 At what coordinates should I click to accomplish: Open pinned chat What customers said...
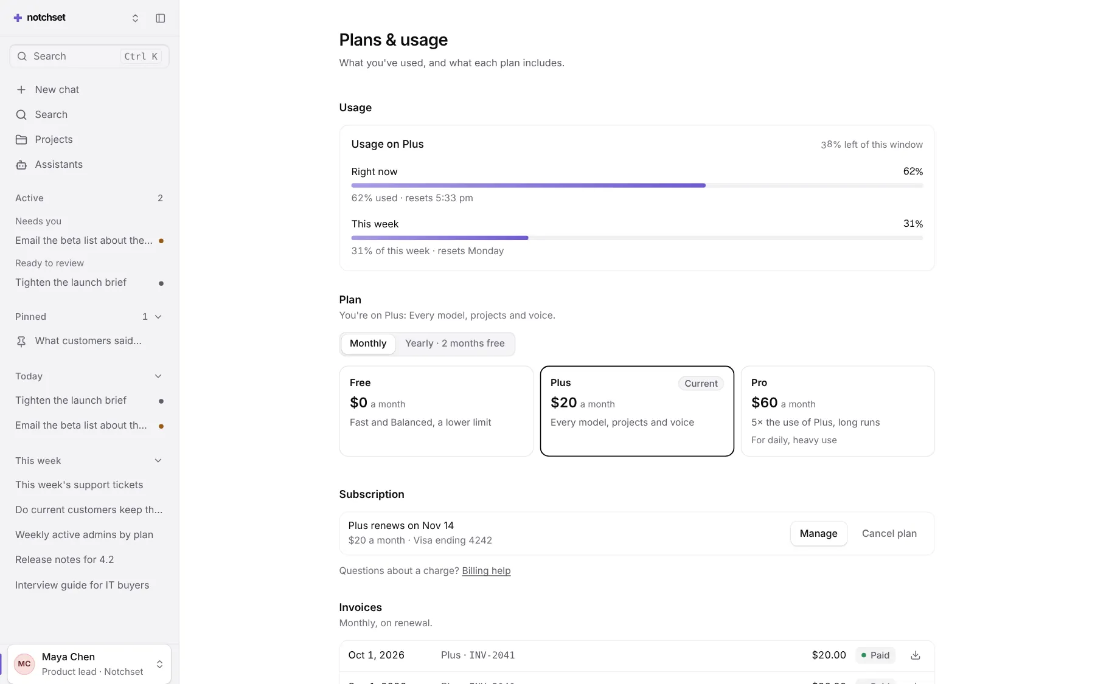tap(89, 341)
